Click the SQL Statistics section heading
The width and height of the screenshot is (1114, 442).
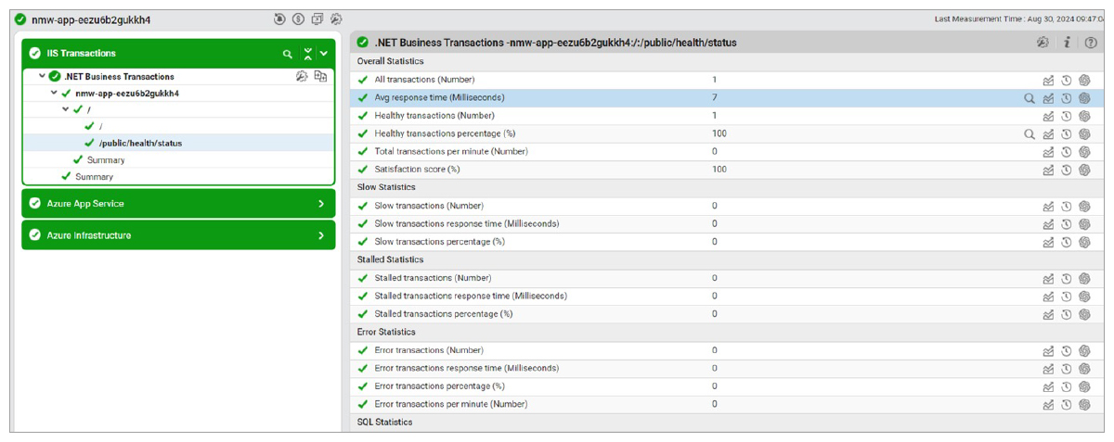(x=385, y=423)
